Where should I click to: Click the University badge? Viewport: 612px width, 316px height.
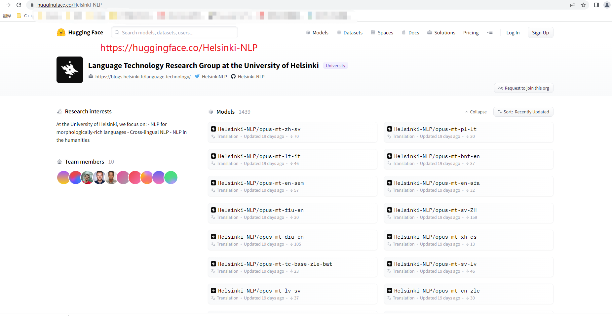[x=335, y=65]
